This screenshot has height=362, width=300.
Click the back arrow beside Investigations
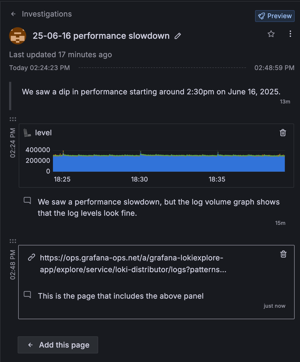[x=13, y=14]
